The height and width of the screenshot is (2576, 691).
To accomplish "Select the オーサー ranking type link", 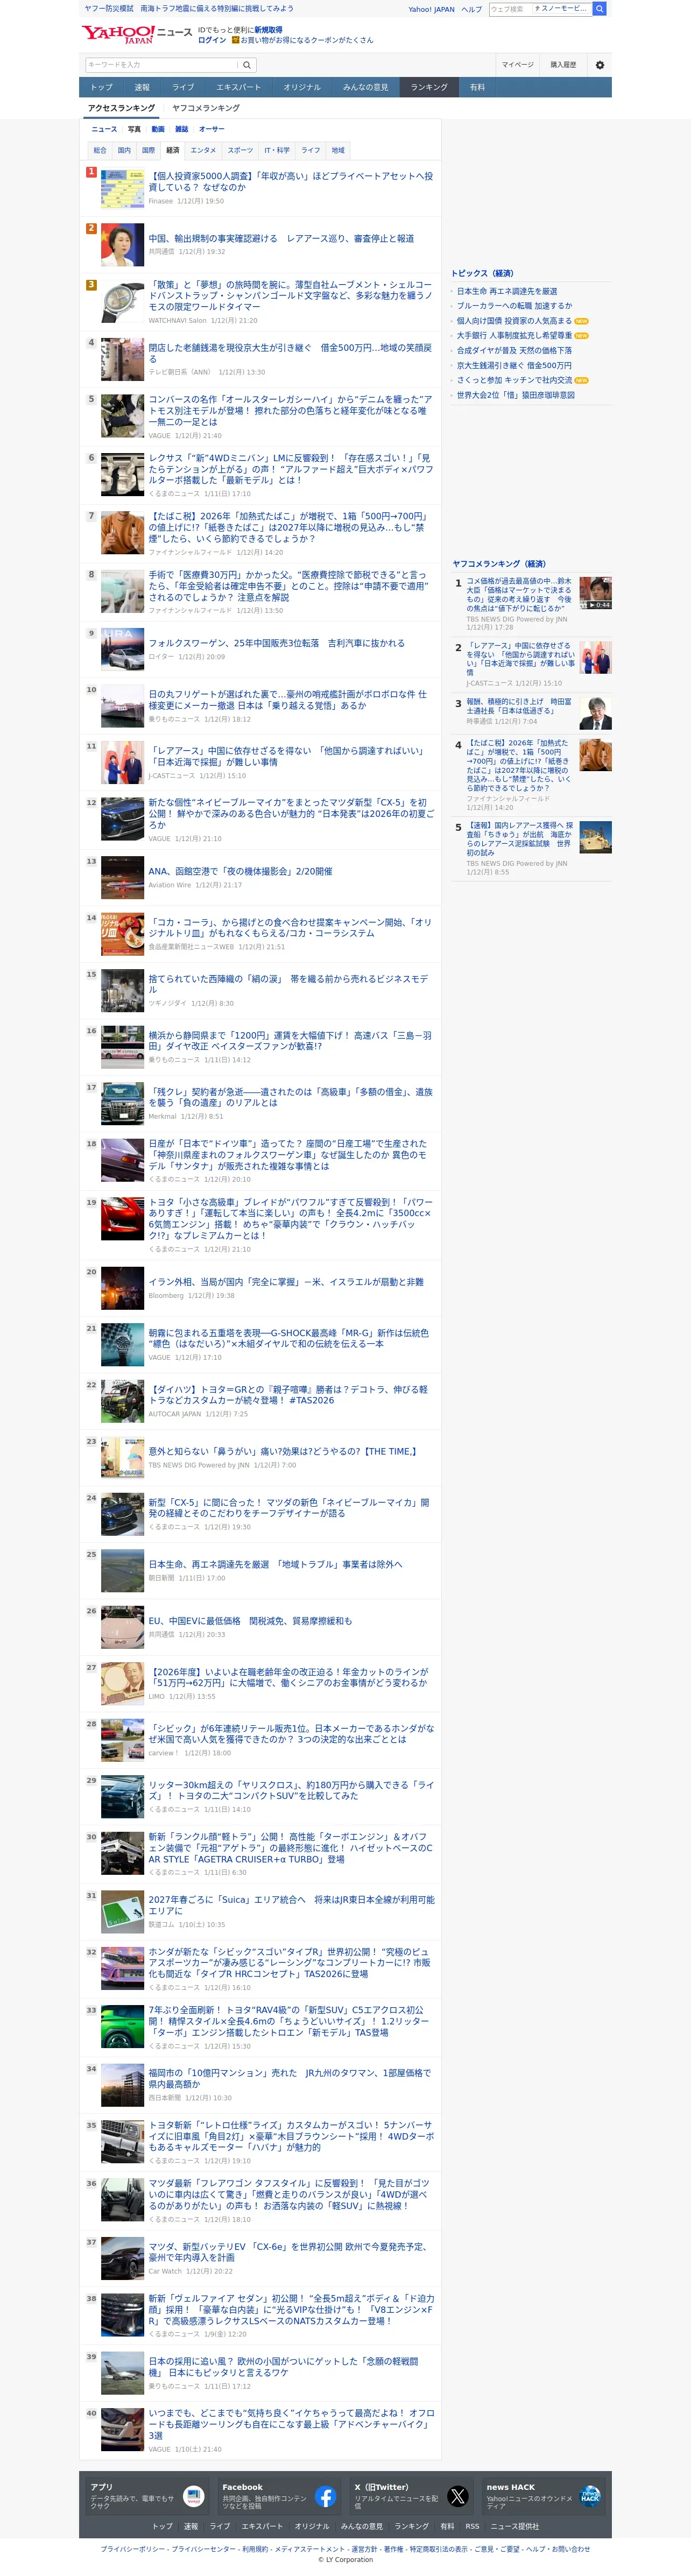I will point(211,129).
